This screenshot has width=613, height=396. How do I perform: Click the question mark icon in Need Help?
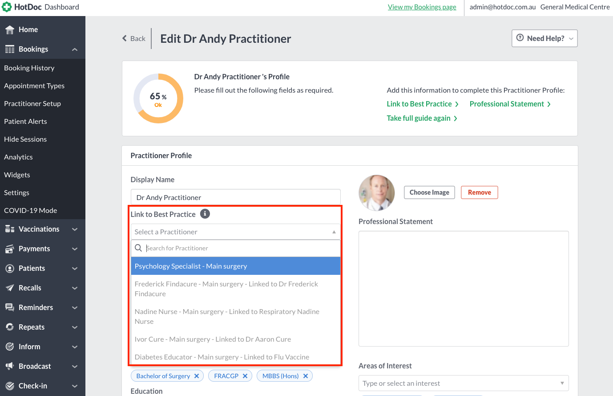[x=520, y=38]
